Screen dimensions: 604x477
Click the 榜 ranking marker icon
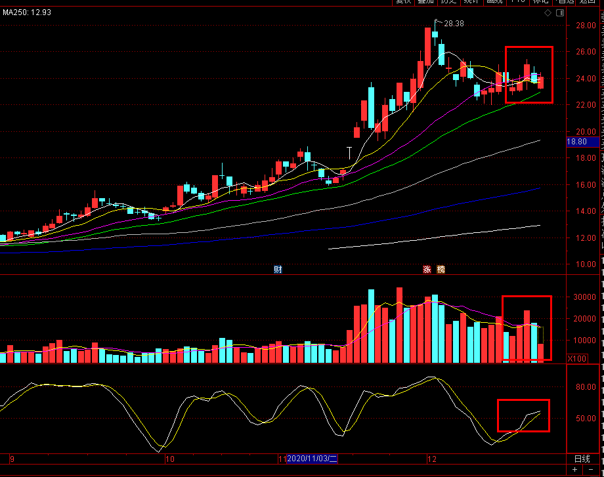pos(441,269)
